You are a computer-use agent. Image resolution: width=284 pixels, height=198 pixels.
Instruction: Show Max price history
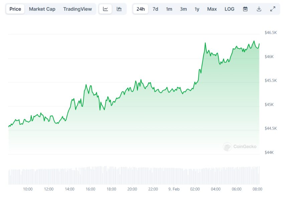(x=212, y=9)
